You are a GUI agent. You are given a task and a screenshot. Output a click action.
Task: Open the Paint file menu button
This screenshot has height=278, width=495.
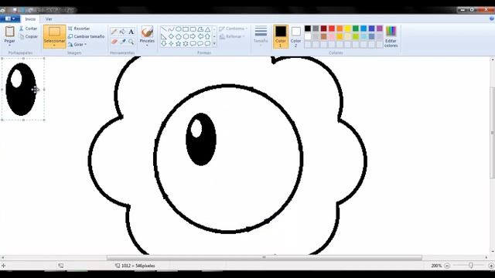[9, 19]
